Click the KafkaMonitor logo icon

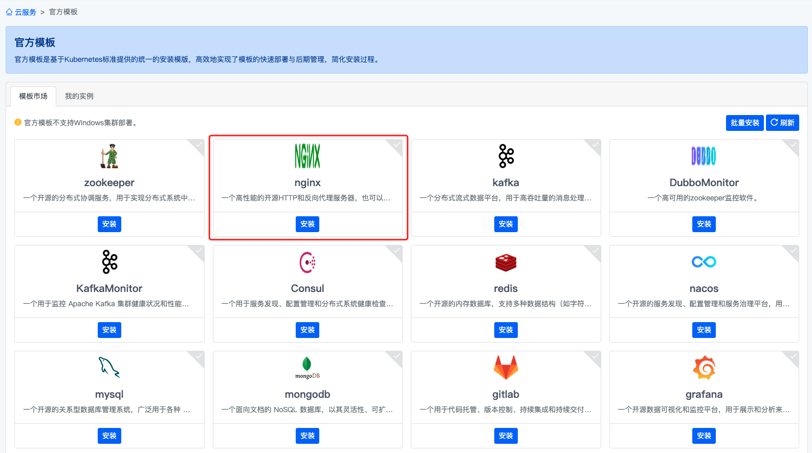pos(109,262)
